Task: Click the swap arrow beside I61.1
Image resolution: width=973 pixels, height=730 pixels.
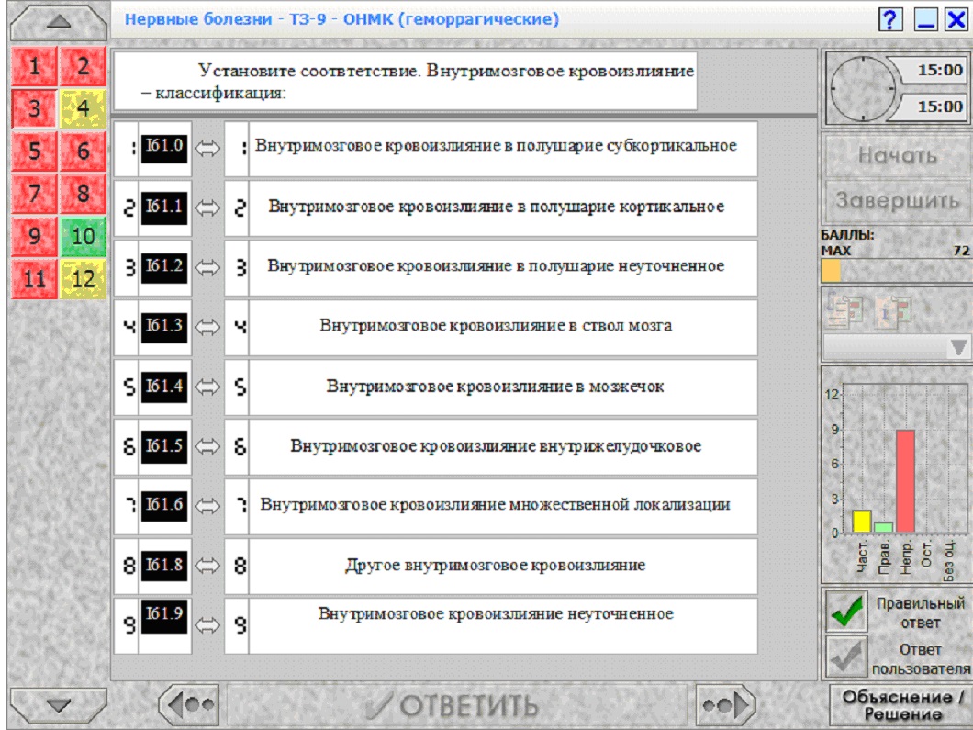Action: coord(207,208)
